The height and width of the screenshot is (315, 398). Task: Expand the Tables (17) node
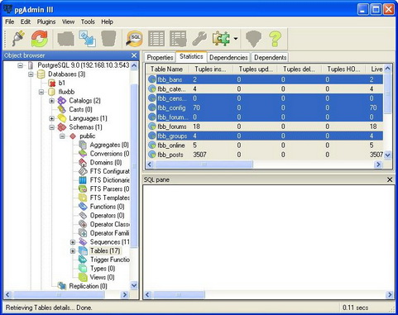(x=73, y=251)
